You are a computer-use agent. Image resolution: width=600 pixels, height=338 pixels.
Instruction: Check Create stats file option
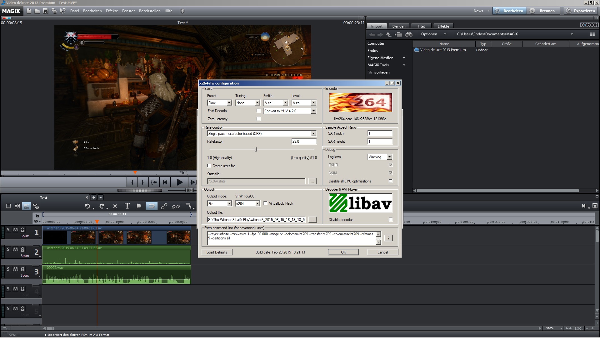(x=209, y=166)
